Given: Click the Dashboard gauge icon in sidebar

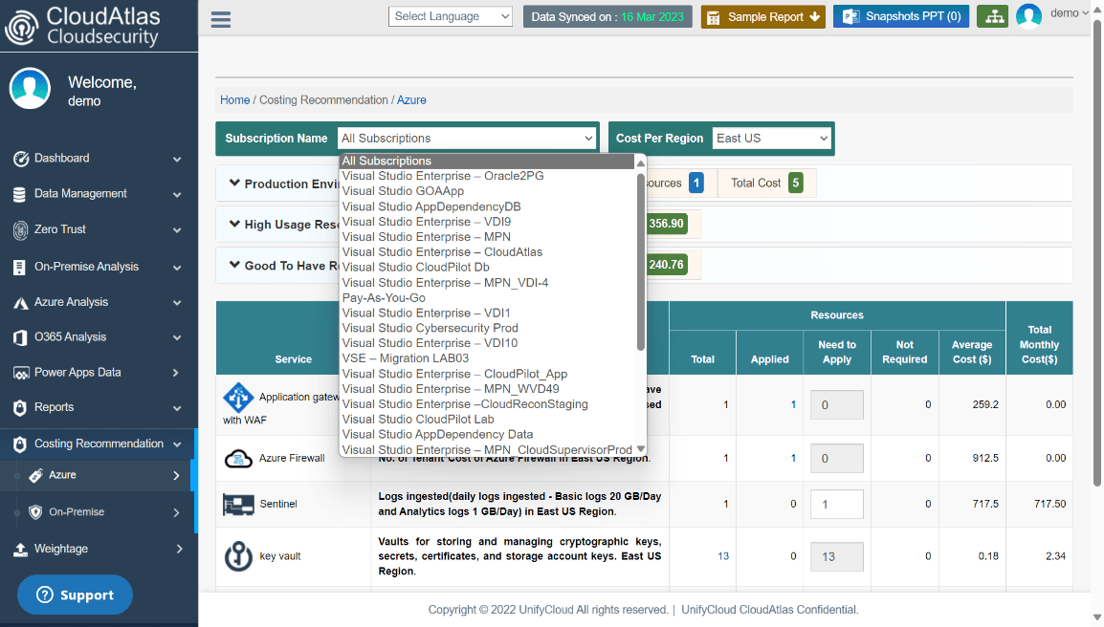Looking at the screenshot, I should (x=20, y=159).
